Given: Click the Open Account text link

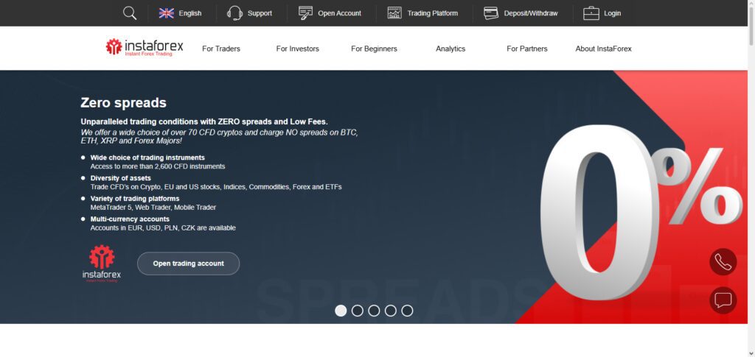Looking at the screenshot, I should point(339,13).
